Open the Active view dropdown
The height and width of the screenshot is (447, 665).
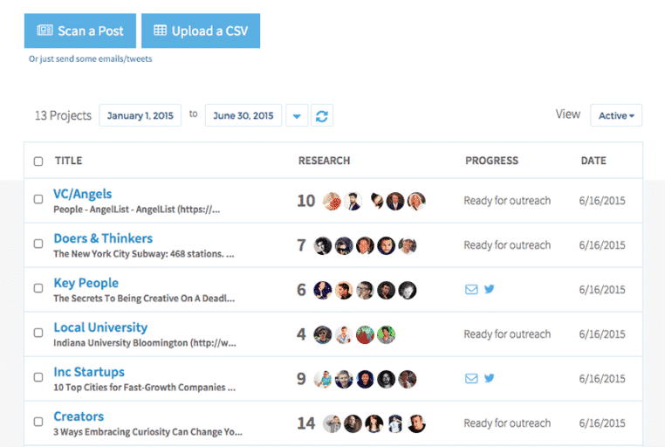point(616,115)
